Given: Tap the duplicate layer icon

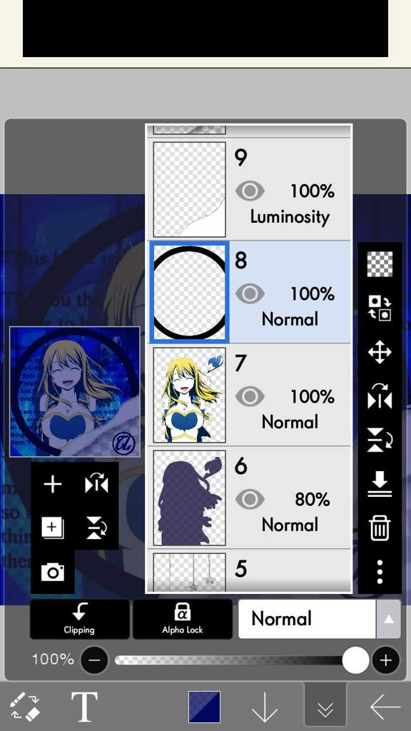Looking at the screenshot, I should coord(52,528).
